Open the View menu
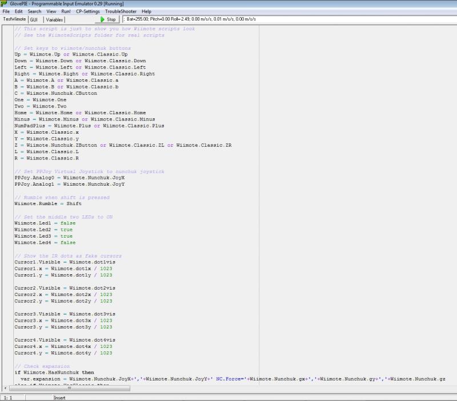 click(51, 11)
